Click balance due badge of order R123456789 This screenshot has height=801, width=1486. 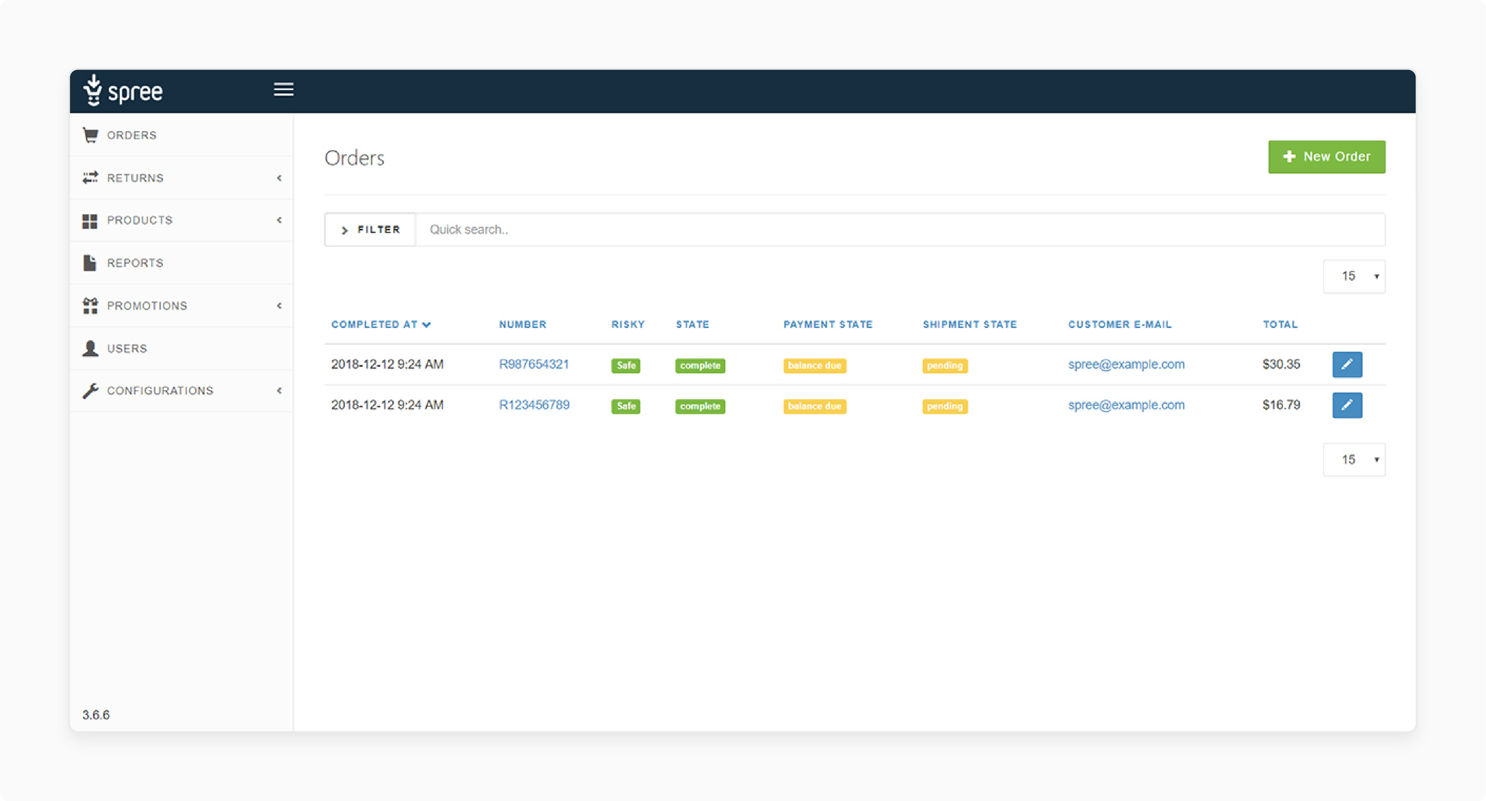pos(815,406)
